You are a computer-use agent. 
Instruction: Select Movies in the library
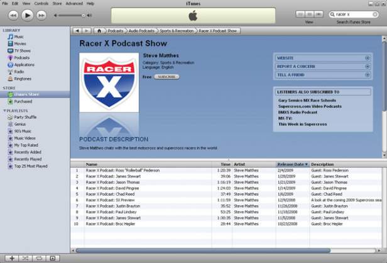point(17,44)
